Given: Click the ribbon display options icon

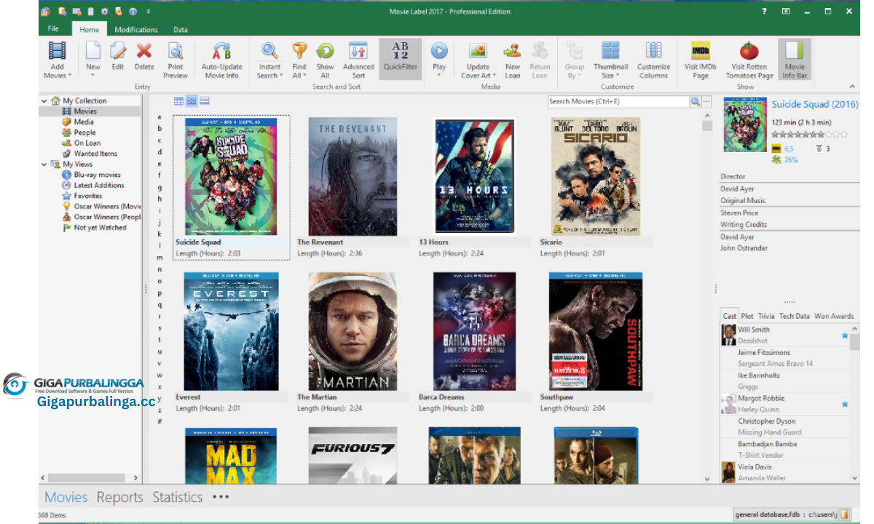Looking at the screenshot, I should click(786, 11).
